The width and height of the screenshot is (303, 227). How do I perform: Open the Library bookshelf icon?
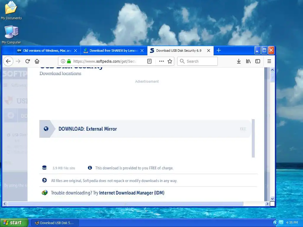pos(248,61)
